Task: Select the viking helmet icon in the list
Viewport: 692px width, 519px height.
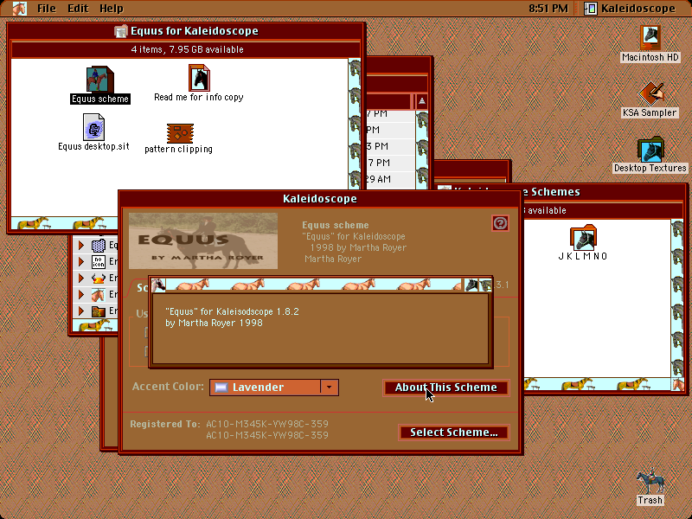Action: pyautogui.click(x=99, y=278)
